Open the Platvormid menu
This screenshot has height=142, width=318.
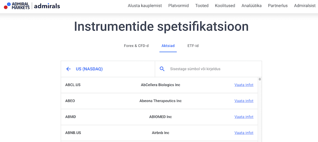pyautogui.click(x=178, y=6)
